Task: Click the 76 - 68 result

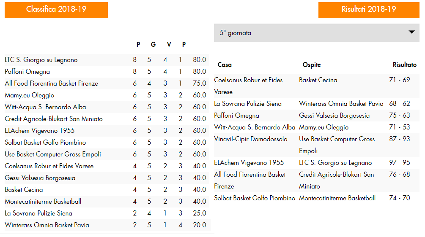Action: (400, 174)
